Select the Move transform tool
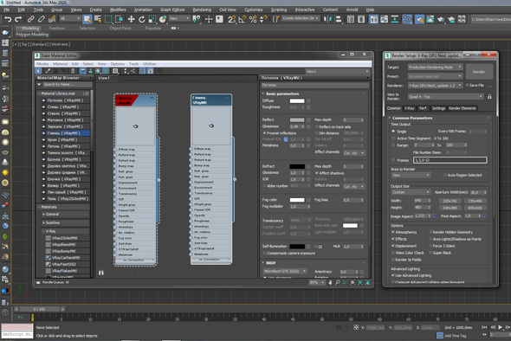 pyautogui.click(x=131, y=20)
